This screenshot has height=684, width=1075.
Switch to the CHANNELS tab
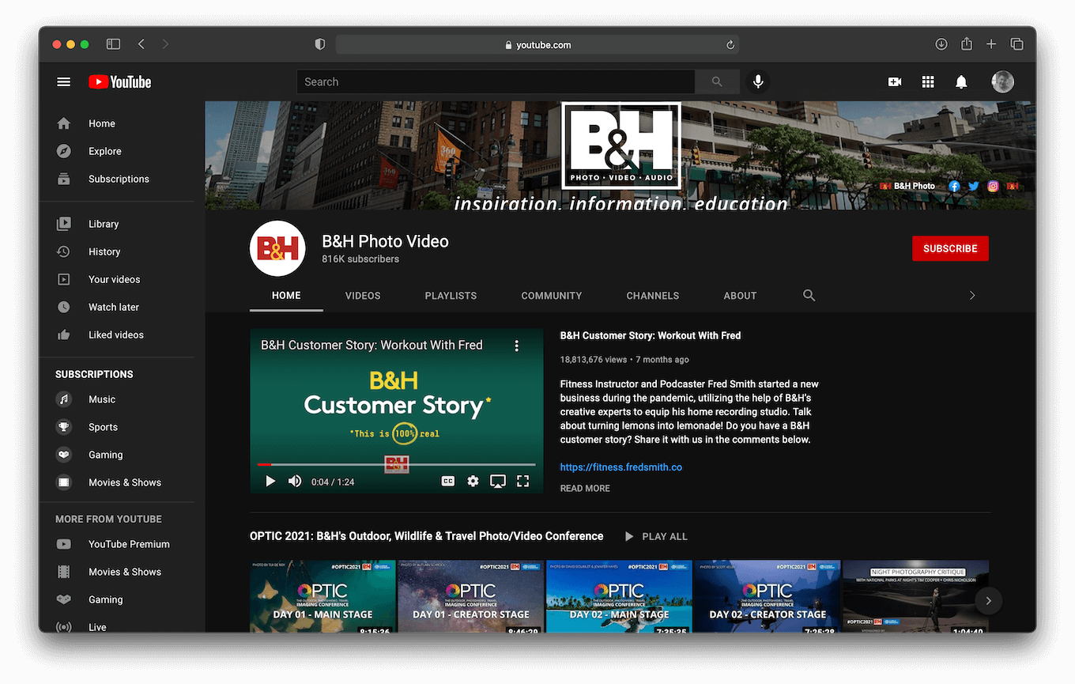coord(653,296)
